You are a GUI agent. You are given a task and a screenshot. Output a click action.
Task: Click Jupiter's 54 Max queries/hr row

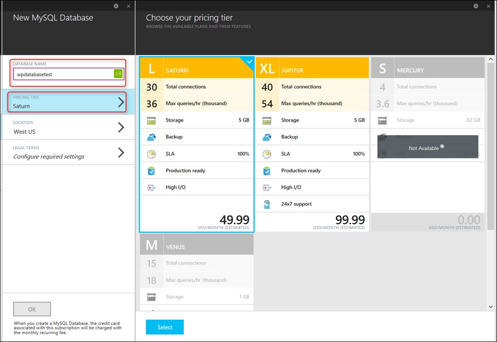pyautogui.click(x=312, y=103)
